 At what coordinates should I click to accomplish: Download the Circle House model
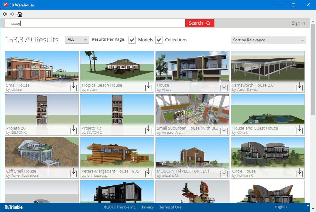[x=299, y=173]
